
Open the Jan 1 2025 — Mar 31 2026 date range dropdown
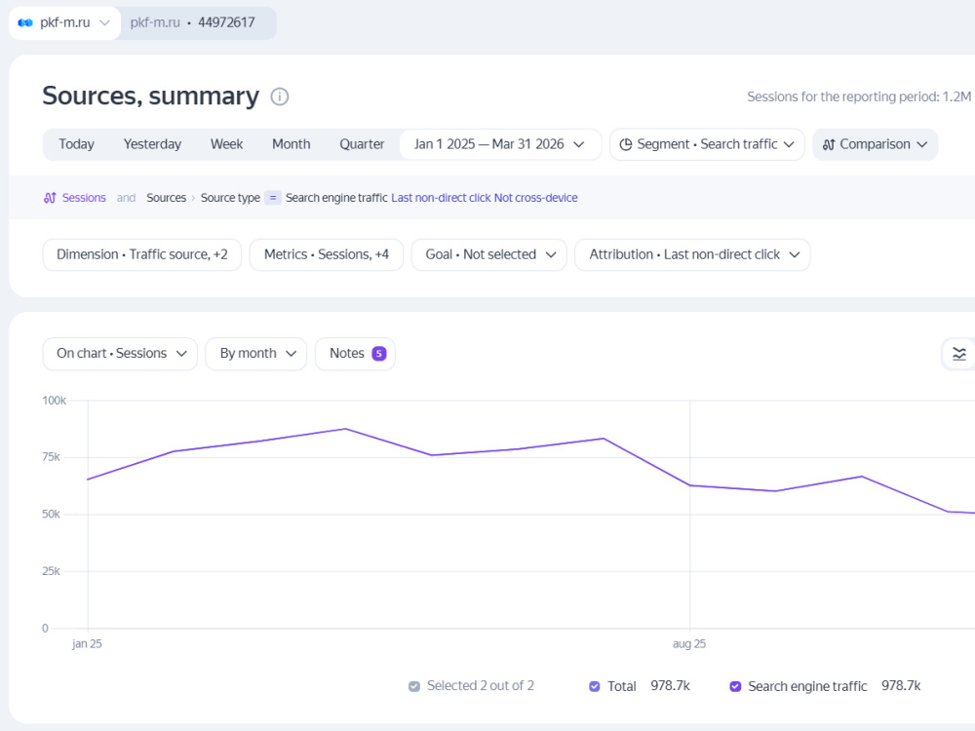[500, 144]
